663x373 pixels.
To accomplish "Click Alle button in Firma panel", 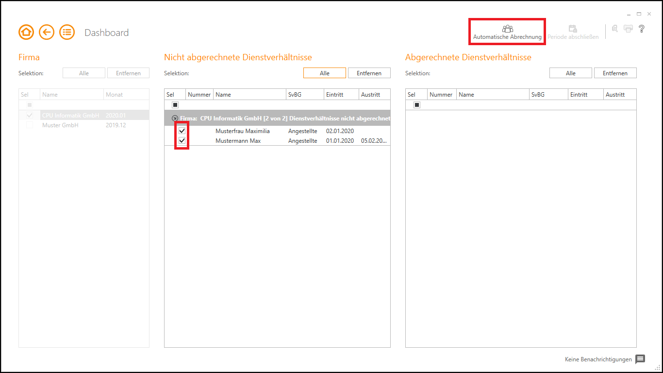I will tap(84, 73).
